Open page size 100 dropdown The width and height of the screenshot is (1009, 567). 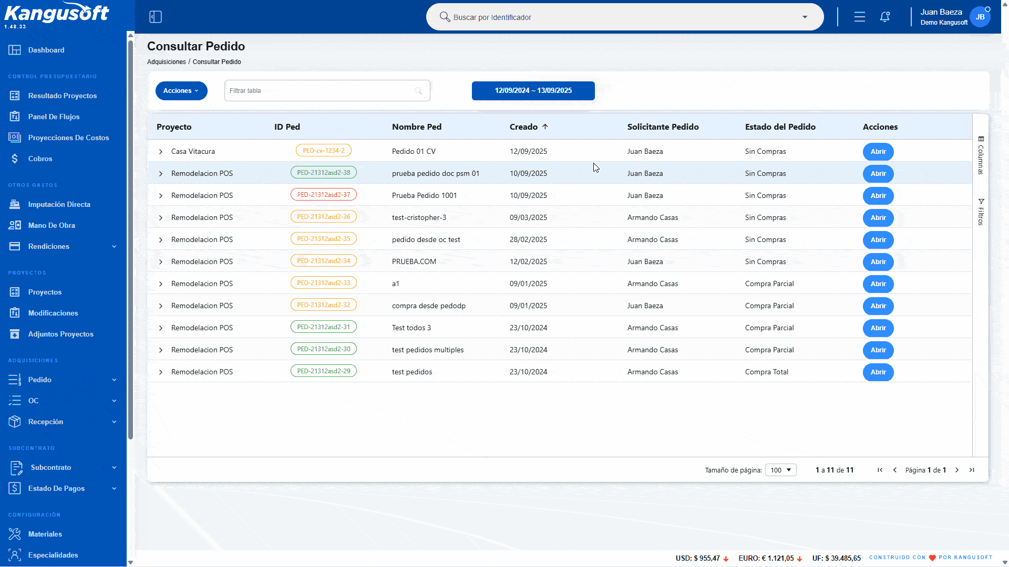[781, 470]
